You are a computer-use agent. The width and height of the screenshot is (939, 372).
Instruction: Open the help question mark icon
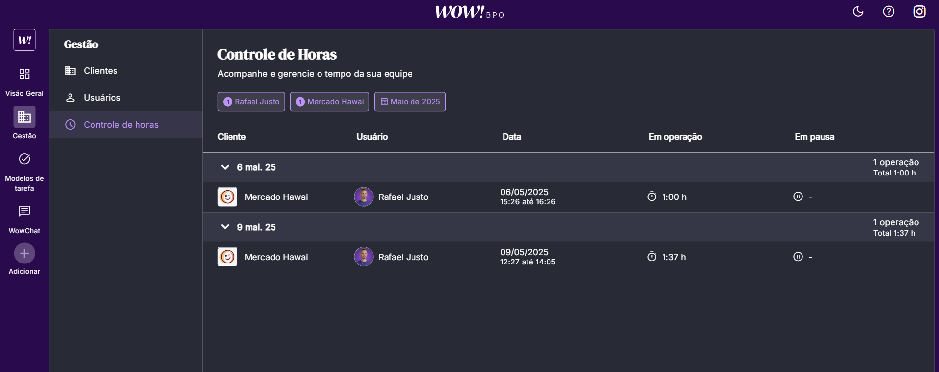click(888, 12)
